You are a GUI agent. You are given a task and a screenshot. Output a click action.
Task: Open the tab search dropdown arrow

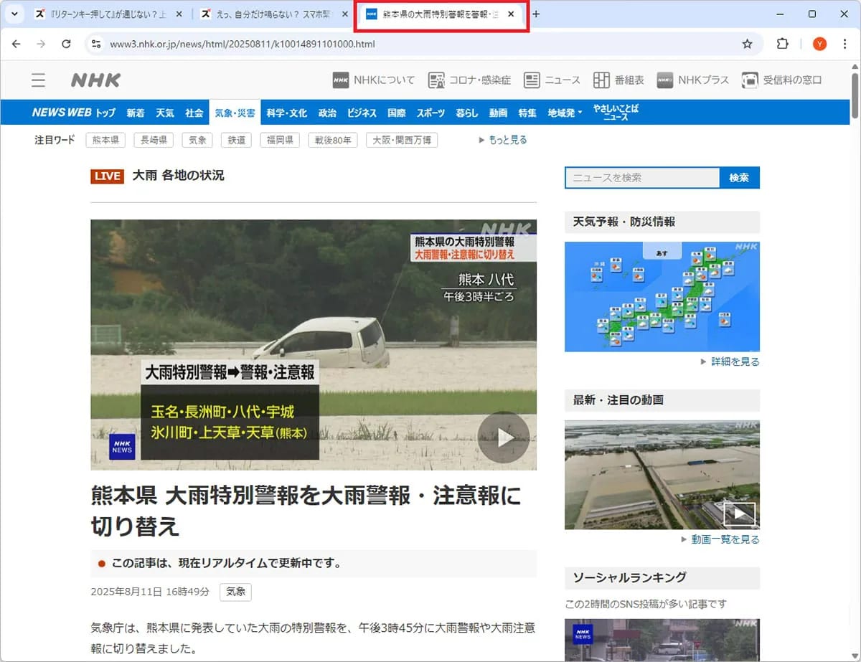tap(14, 14)
